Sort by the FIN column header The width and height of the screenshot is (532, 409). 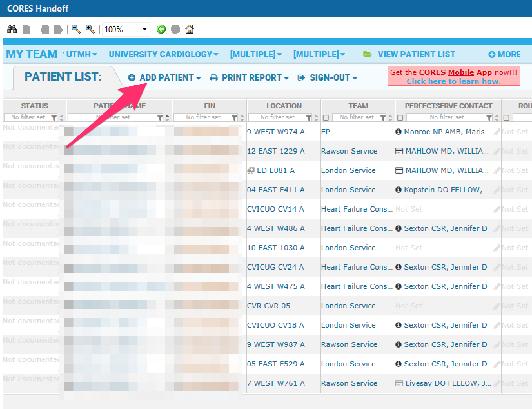(x=210, y=106)
